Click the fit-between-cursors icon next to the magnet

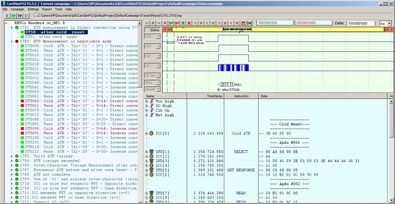pyautogui.click(x=249, y=23)
